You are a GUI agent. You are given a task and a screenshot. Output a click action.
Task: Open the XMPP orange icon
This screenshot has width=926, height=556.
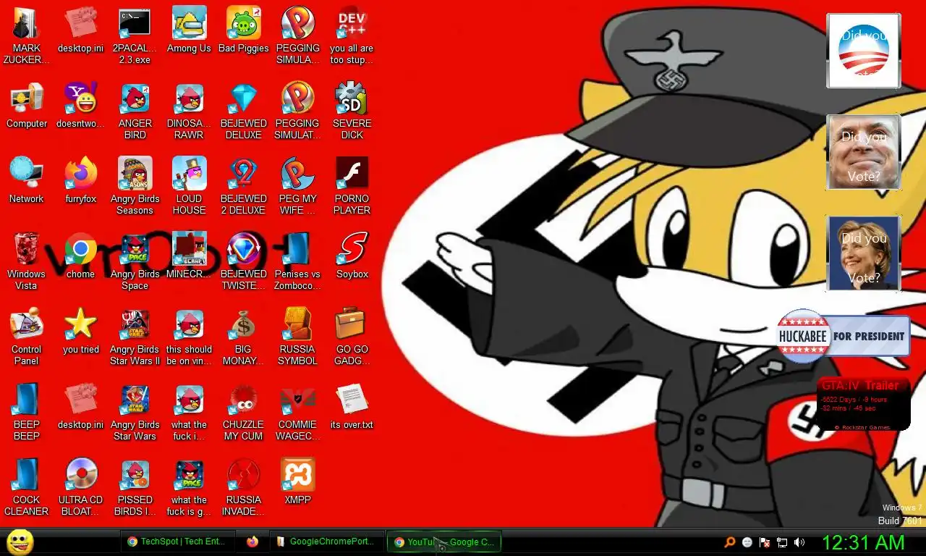coord(297,482)
